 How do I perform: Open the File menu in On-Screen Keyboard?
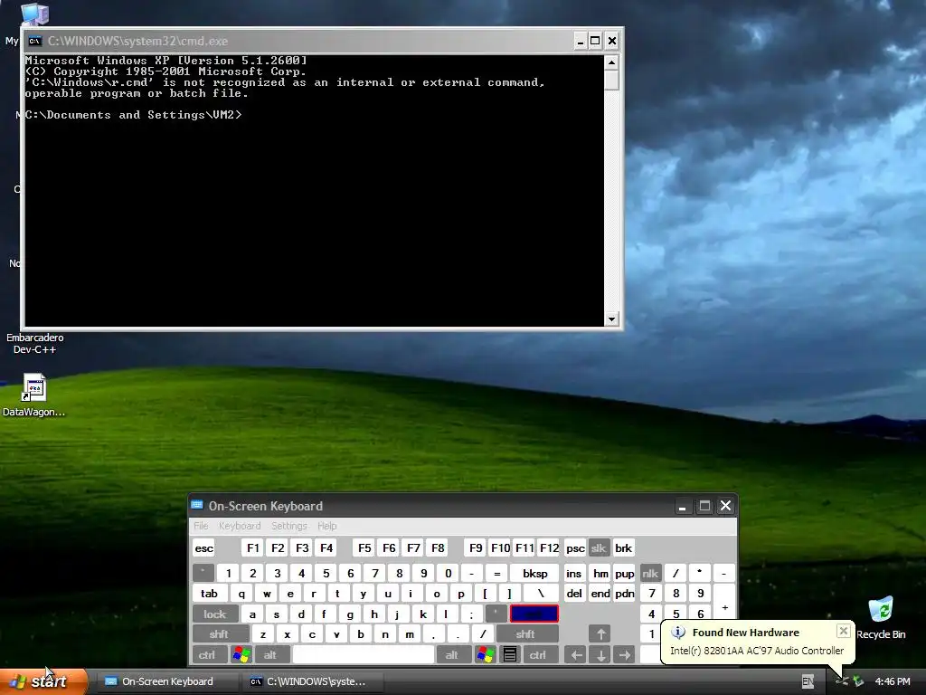(201, 526)
